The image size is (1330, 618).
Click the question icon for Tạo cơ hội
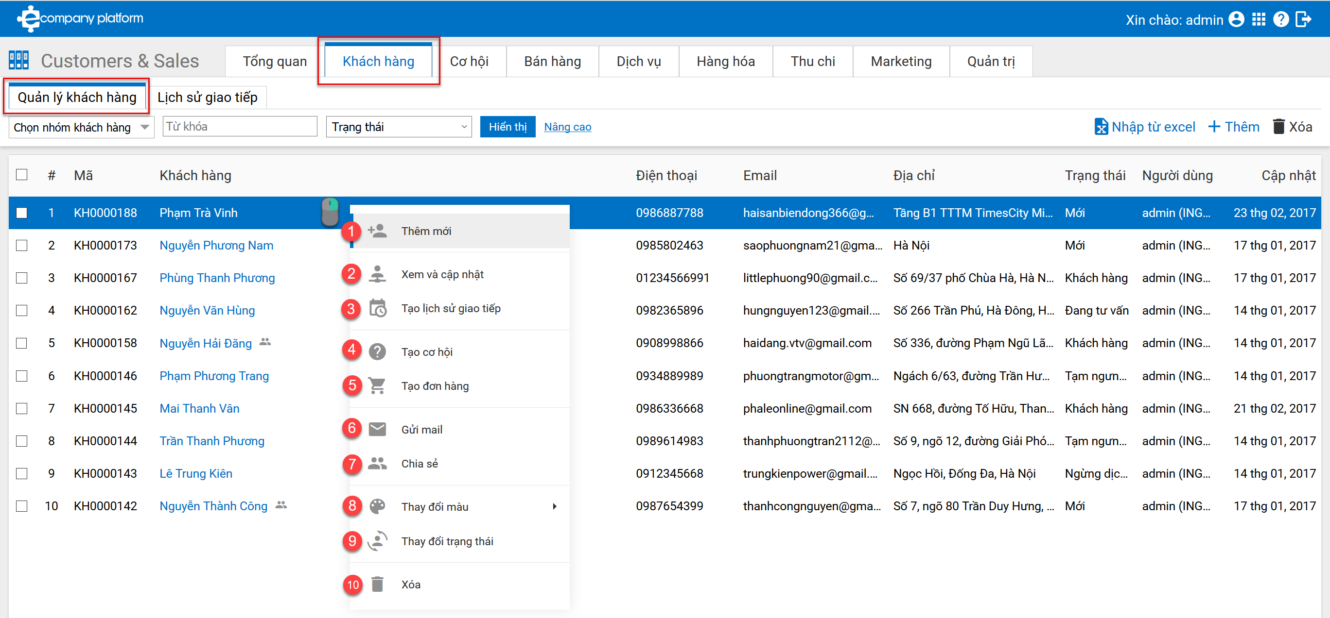[x=377, y=351]
